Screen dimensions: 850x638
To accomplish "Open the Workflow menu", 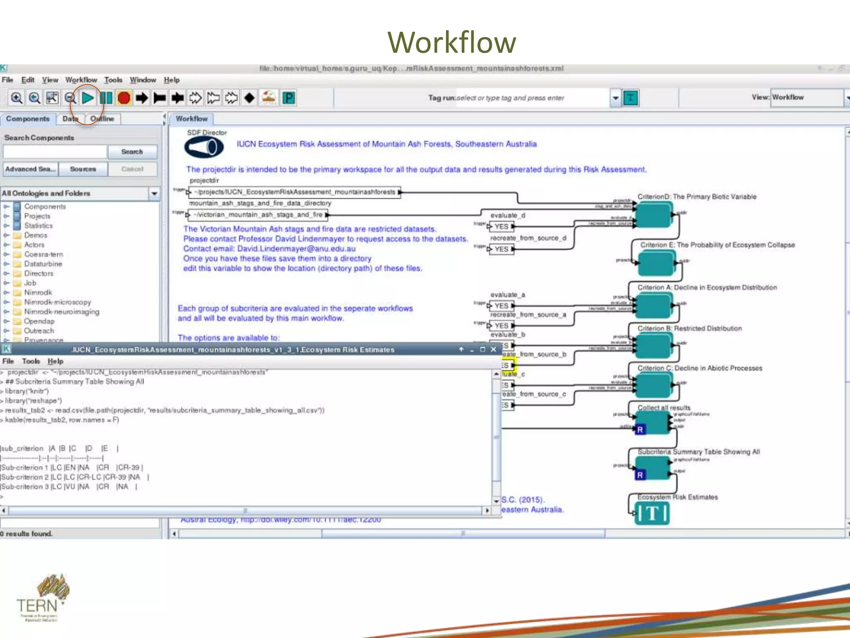I will (x=81, y=80).
